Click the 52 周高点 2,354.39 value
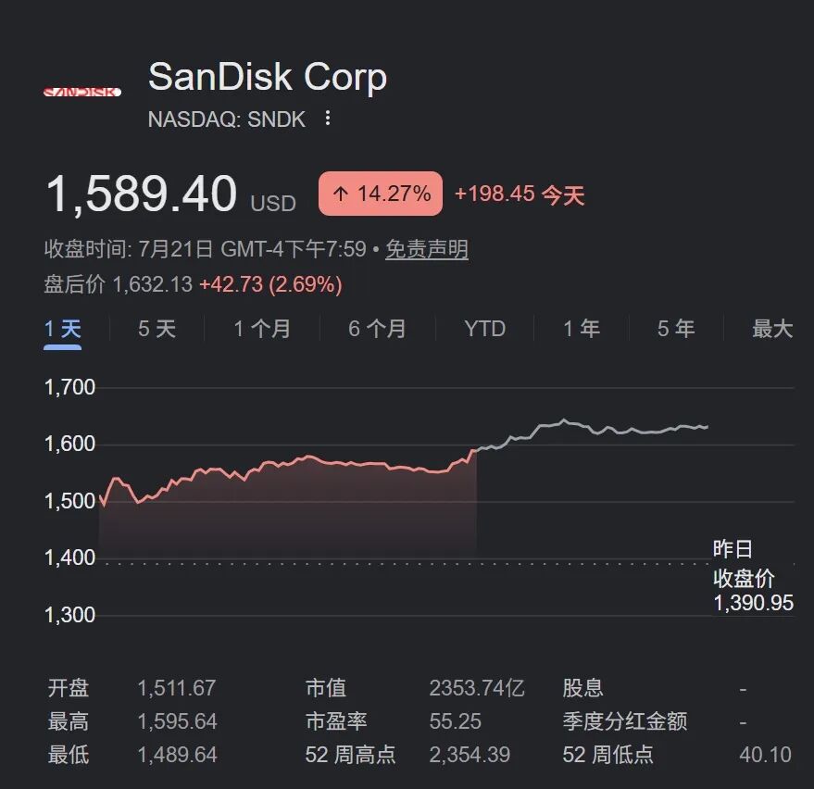The image size is (814, 789). click(470, 755)
